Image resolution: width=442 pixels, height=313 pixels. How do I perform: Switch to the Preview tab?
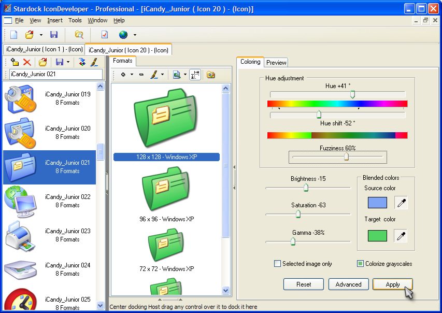pos(276,62)
